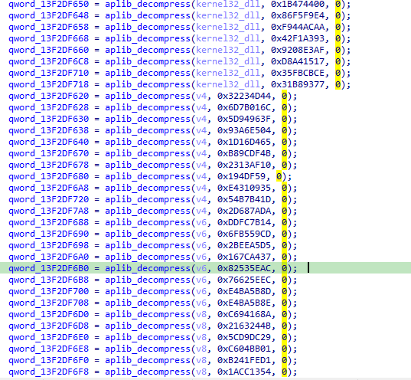411x380 pixels.
Task: Select variable qword_13F2DF6F8 in last line
Action: point(48,372)
